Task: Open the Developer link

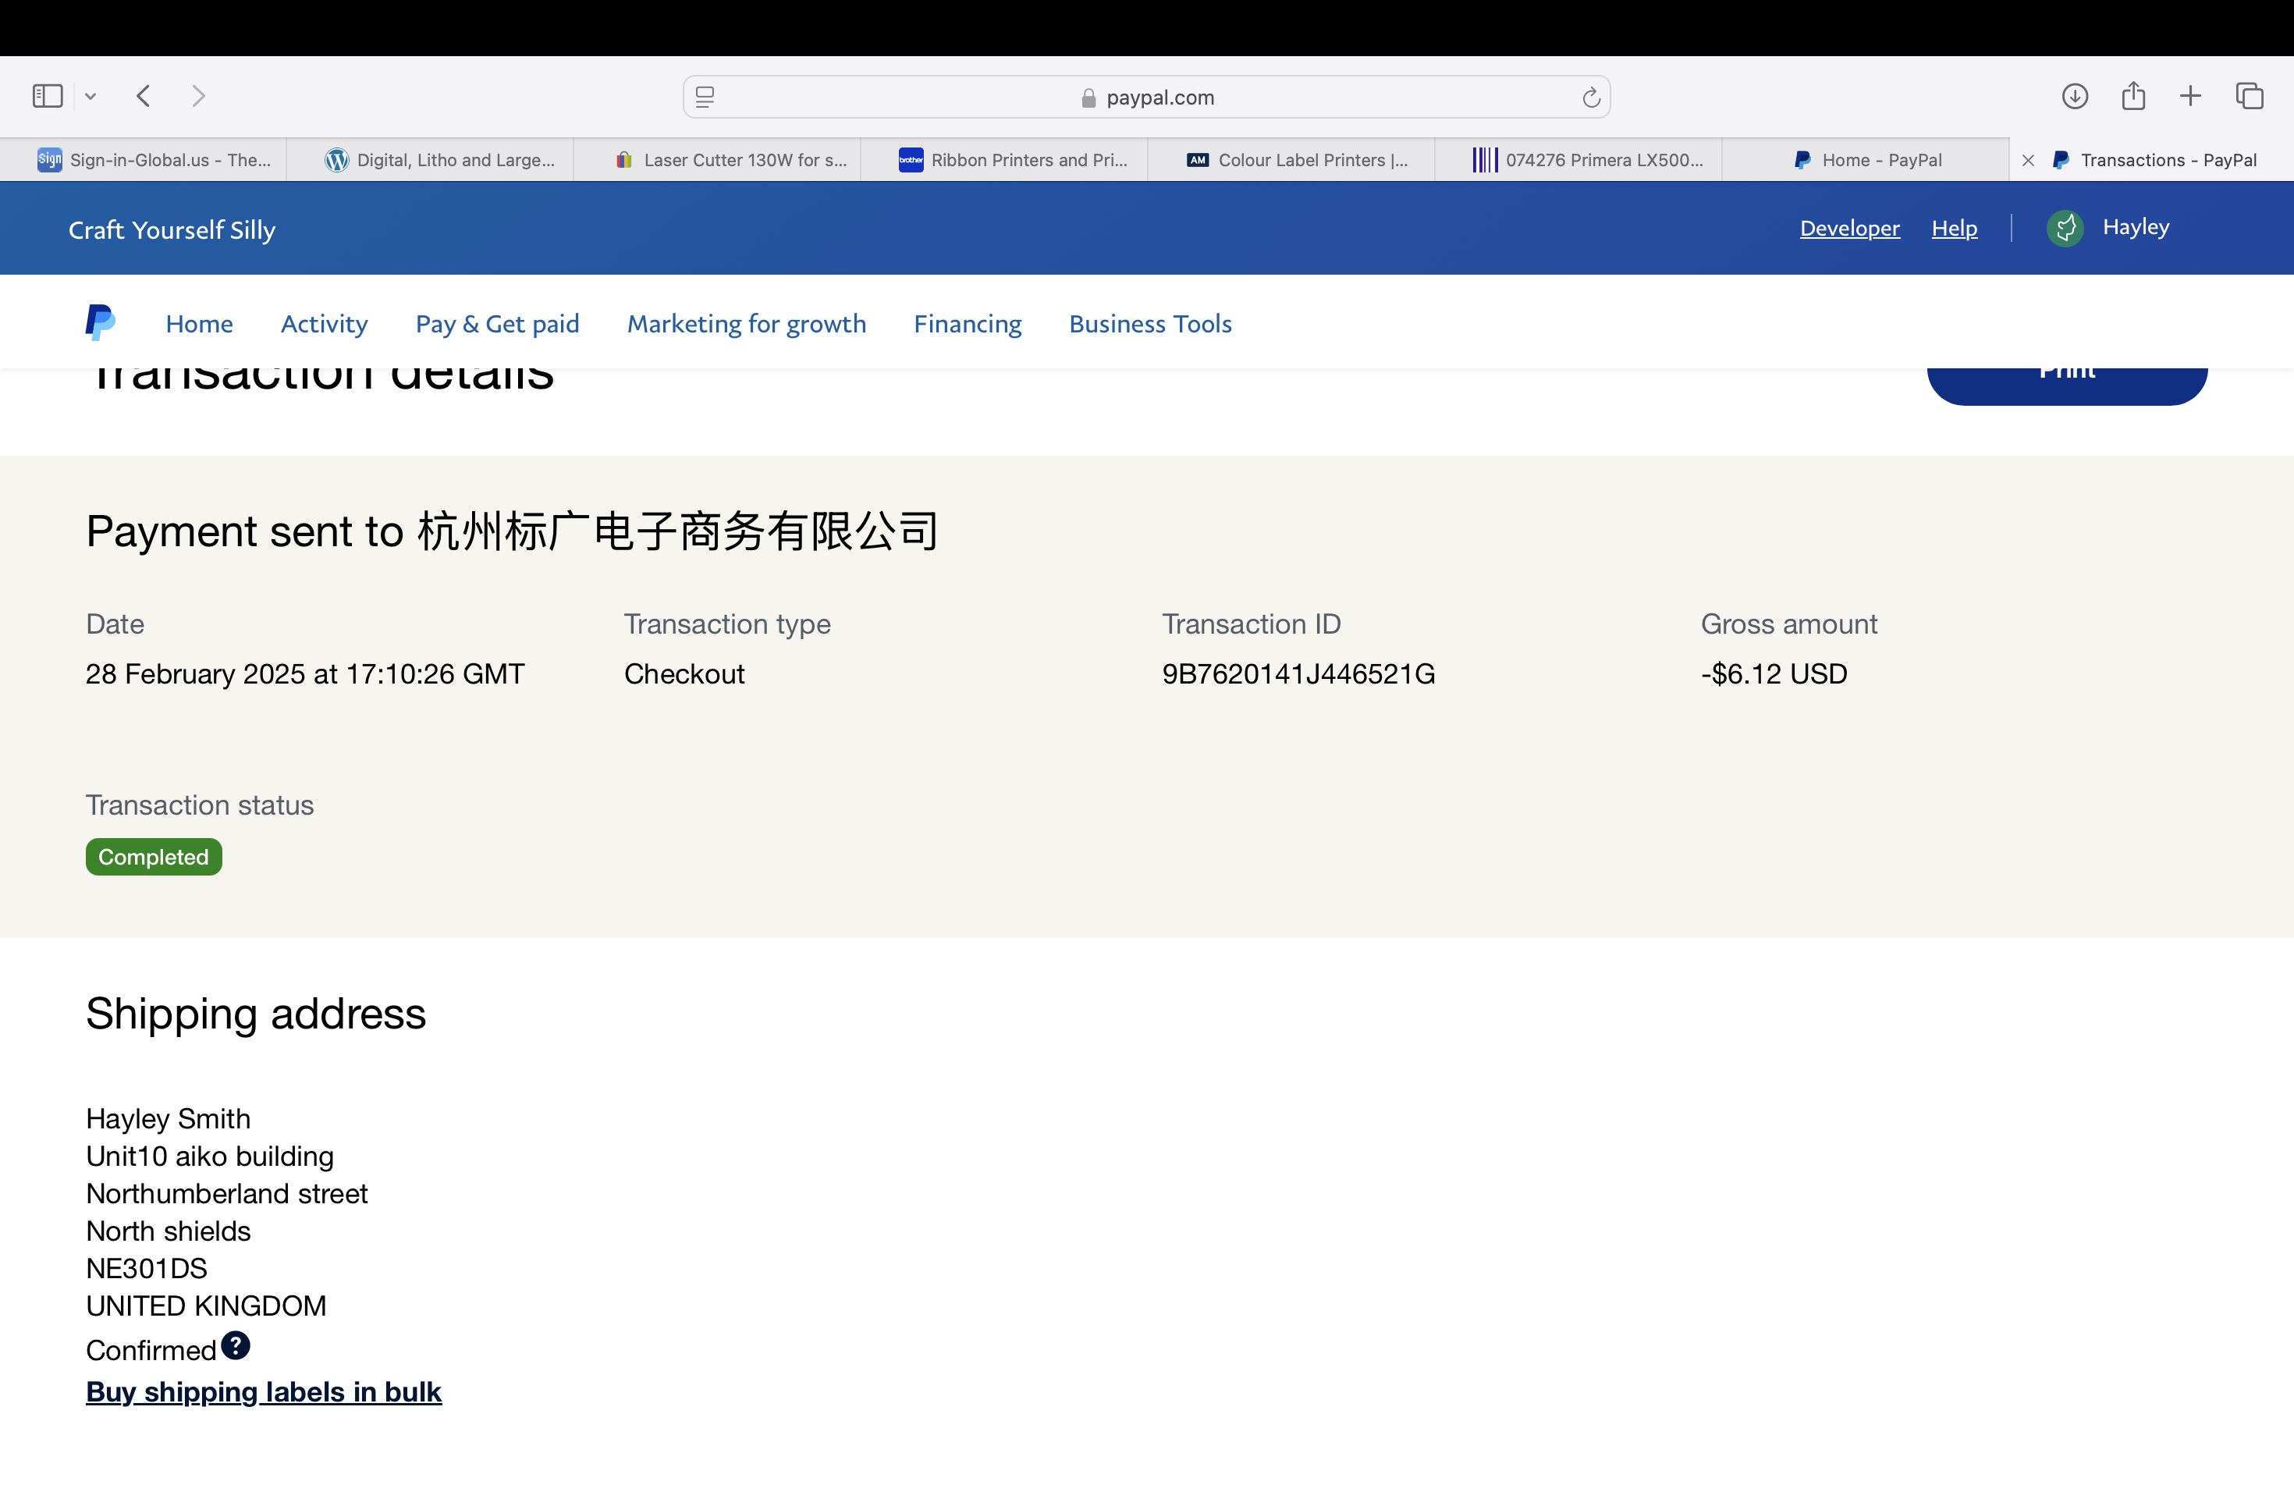Action: click(x=1850, y=229)
